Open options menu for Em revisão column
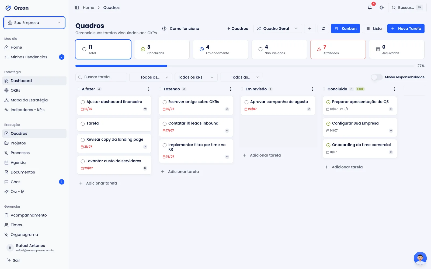This screenshot has height=269, width=431. [312, 89]
